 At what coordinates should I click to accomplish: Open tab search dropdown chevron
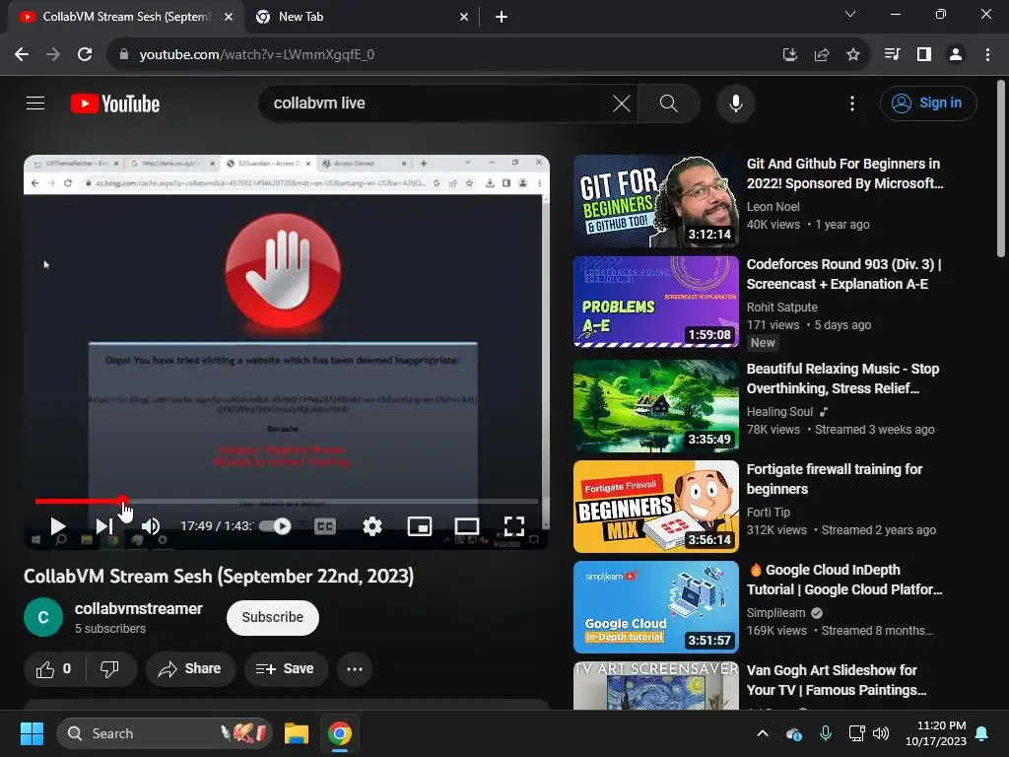point(850,14)
